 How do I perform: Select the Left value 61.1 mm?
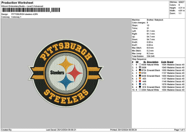[x=151, y=31]
